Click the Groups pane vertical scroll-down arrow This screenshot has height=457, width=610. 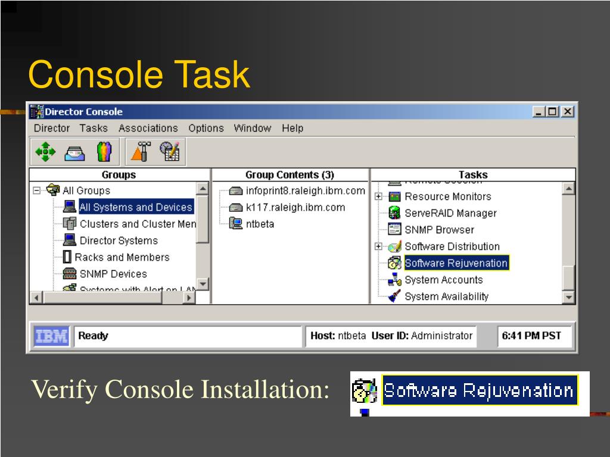pos(203,284)
